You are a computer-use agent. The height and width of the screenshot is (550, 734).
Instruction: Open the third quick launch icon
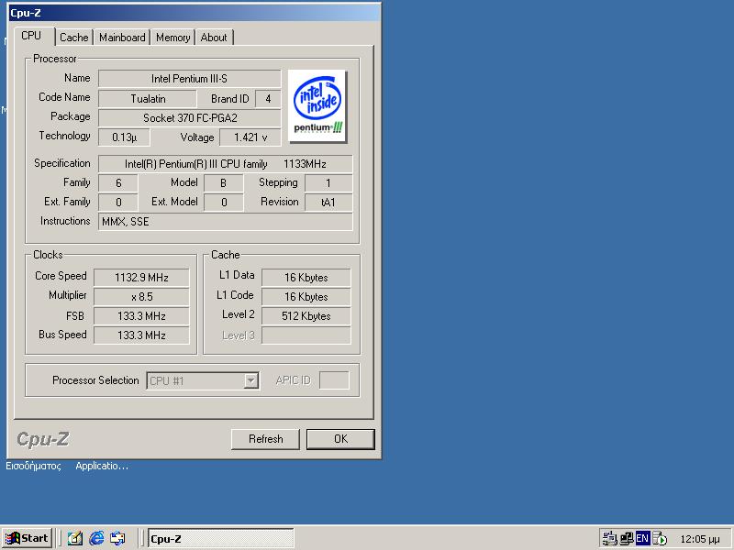tap(117, 538)
